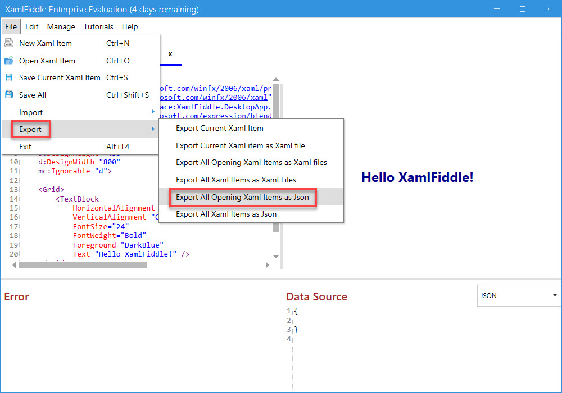The width and height of the screenshot is (562, 393).
Task: Click the closing brace in Data Source editor
Action: coord(296,330)
